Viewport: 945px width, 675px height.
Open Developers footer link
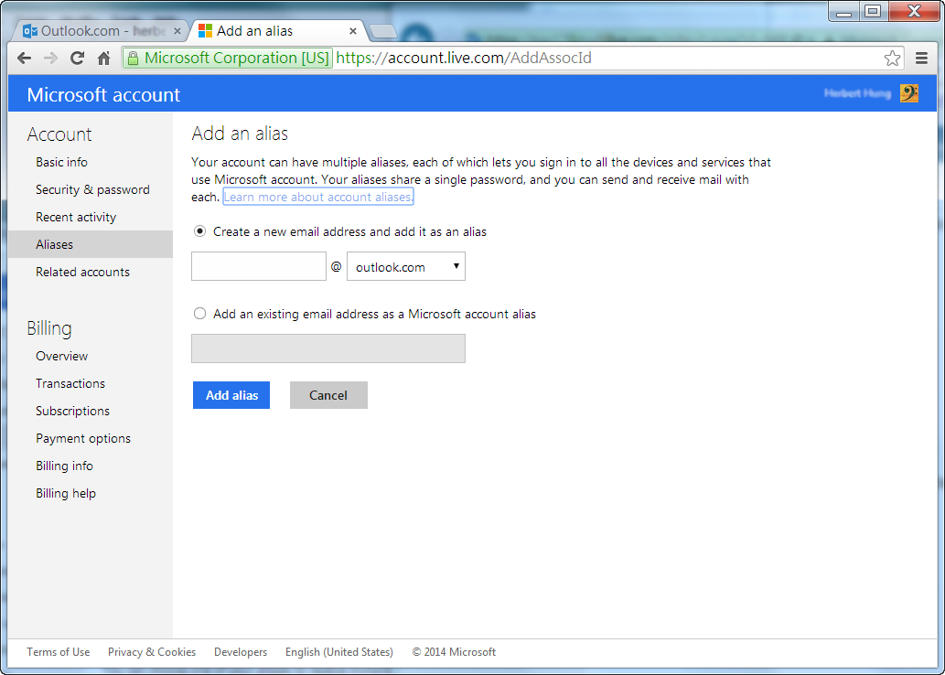pyautogui.click(x=241, y=652)
